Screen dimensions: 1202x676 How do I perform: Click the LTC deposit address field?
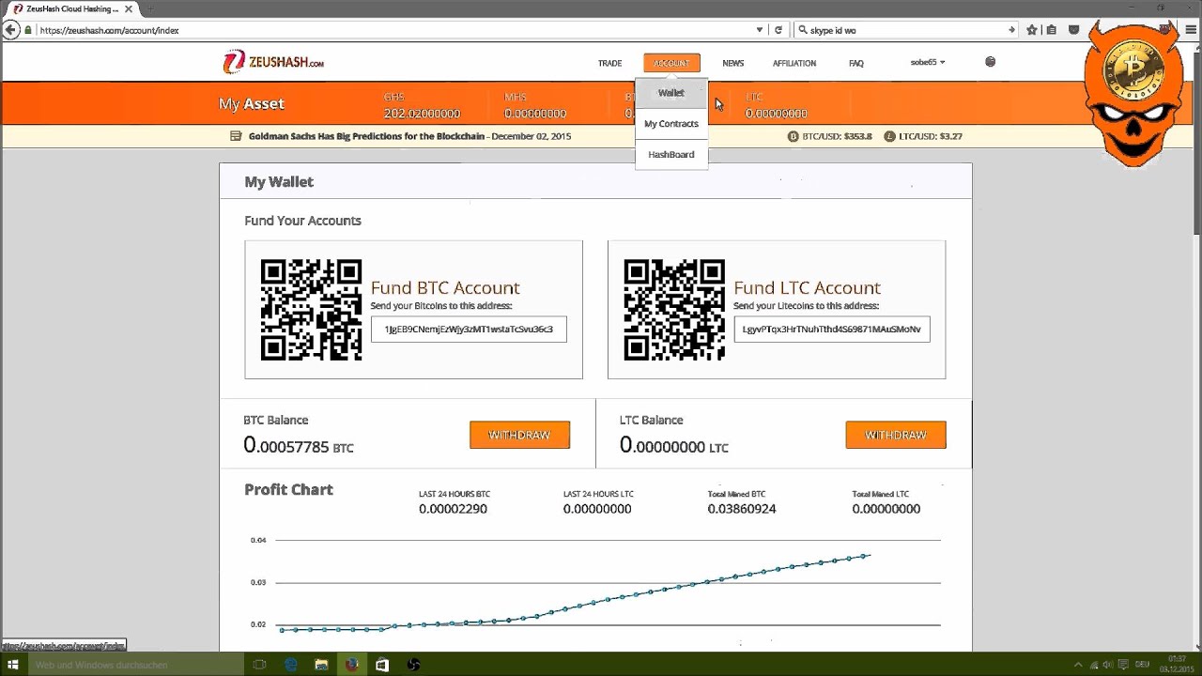coord(832,330)
